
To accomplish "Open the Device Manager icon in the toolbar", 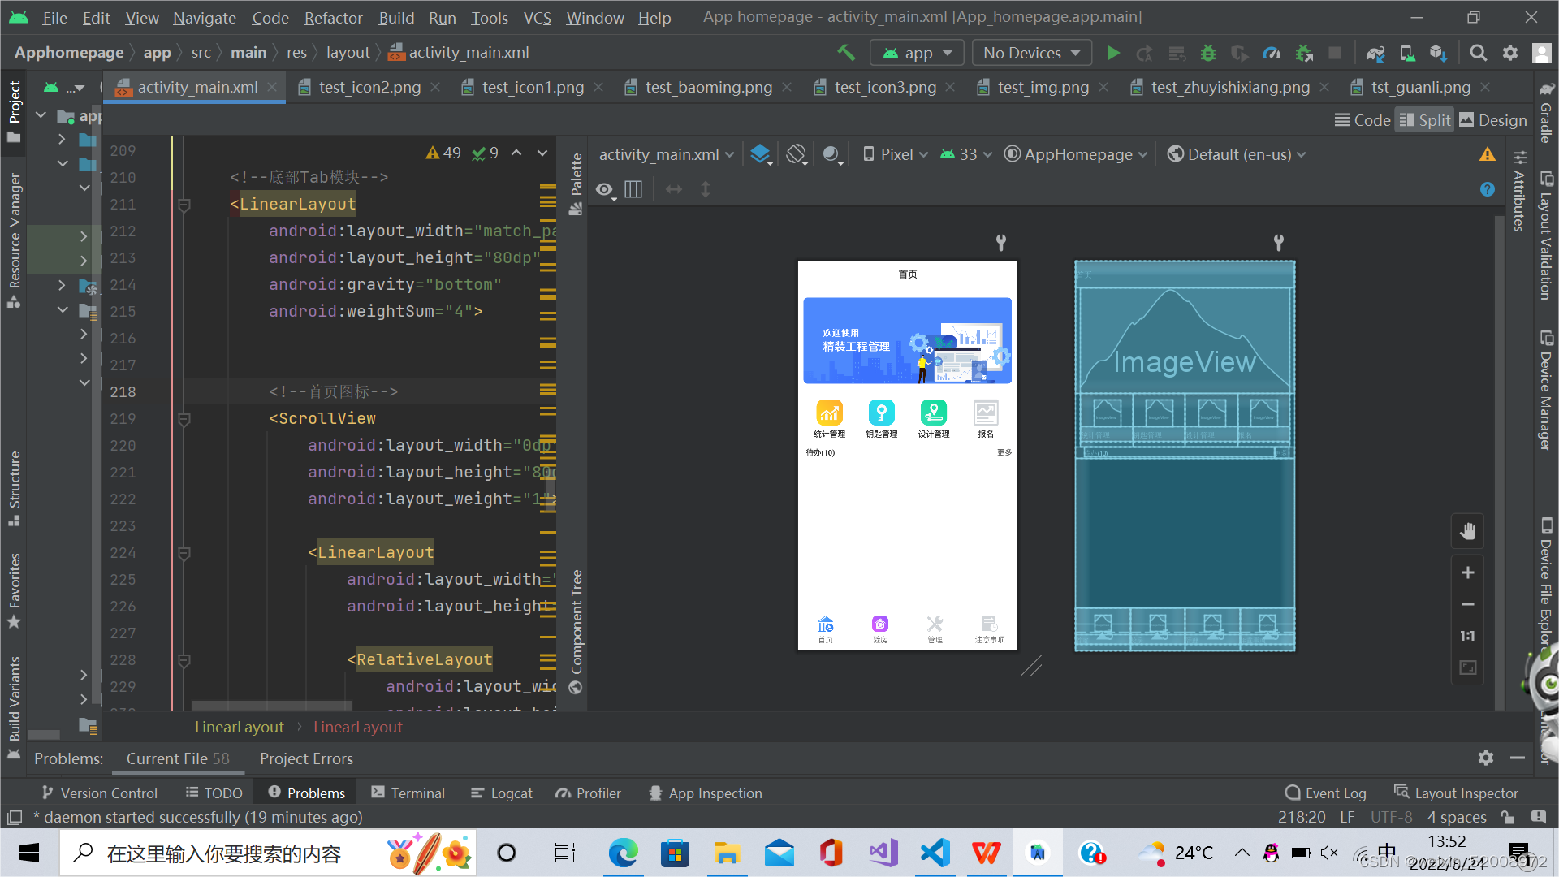I will coord(1407,53).
